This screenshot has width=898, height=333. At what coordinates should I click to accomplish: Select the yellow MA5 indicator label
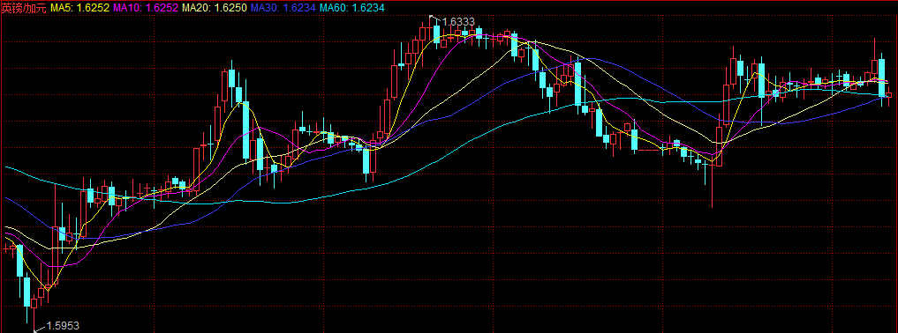(x=80, y=7)
